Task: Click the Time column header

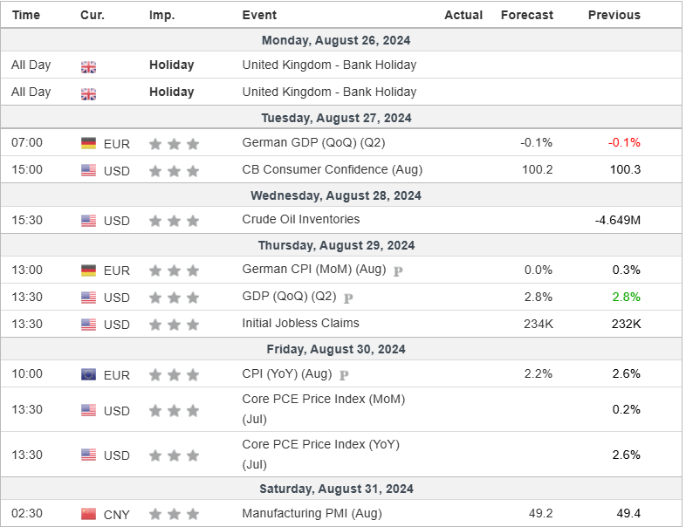Action: (x=26, y=15)
